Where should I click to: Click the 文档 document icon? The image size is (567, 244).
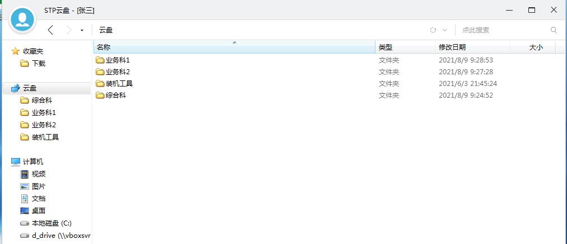[25, 199]
